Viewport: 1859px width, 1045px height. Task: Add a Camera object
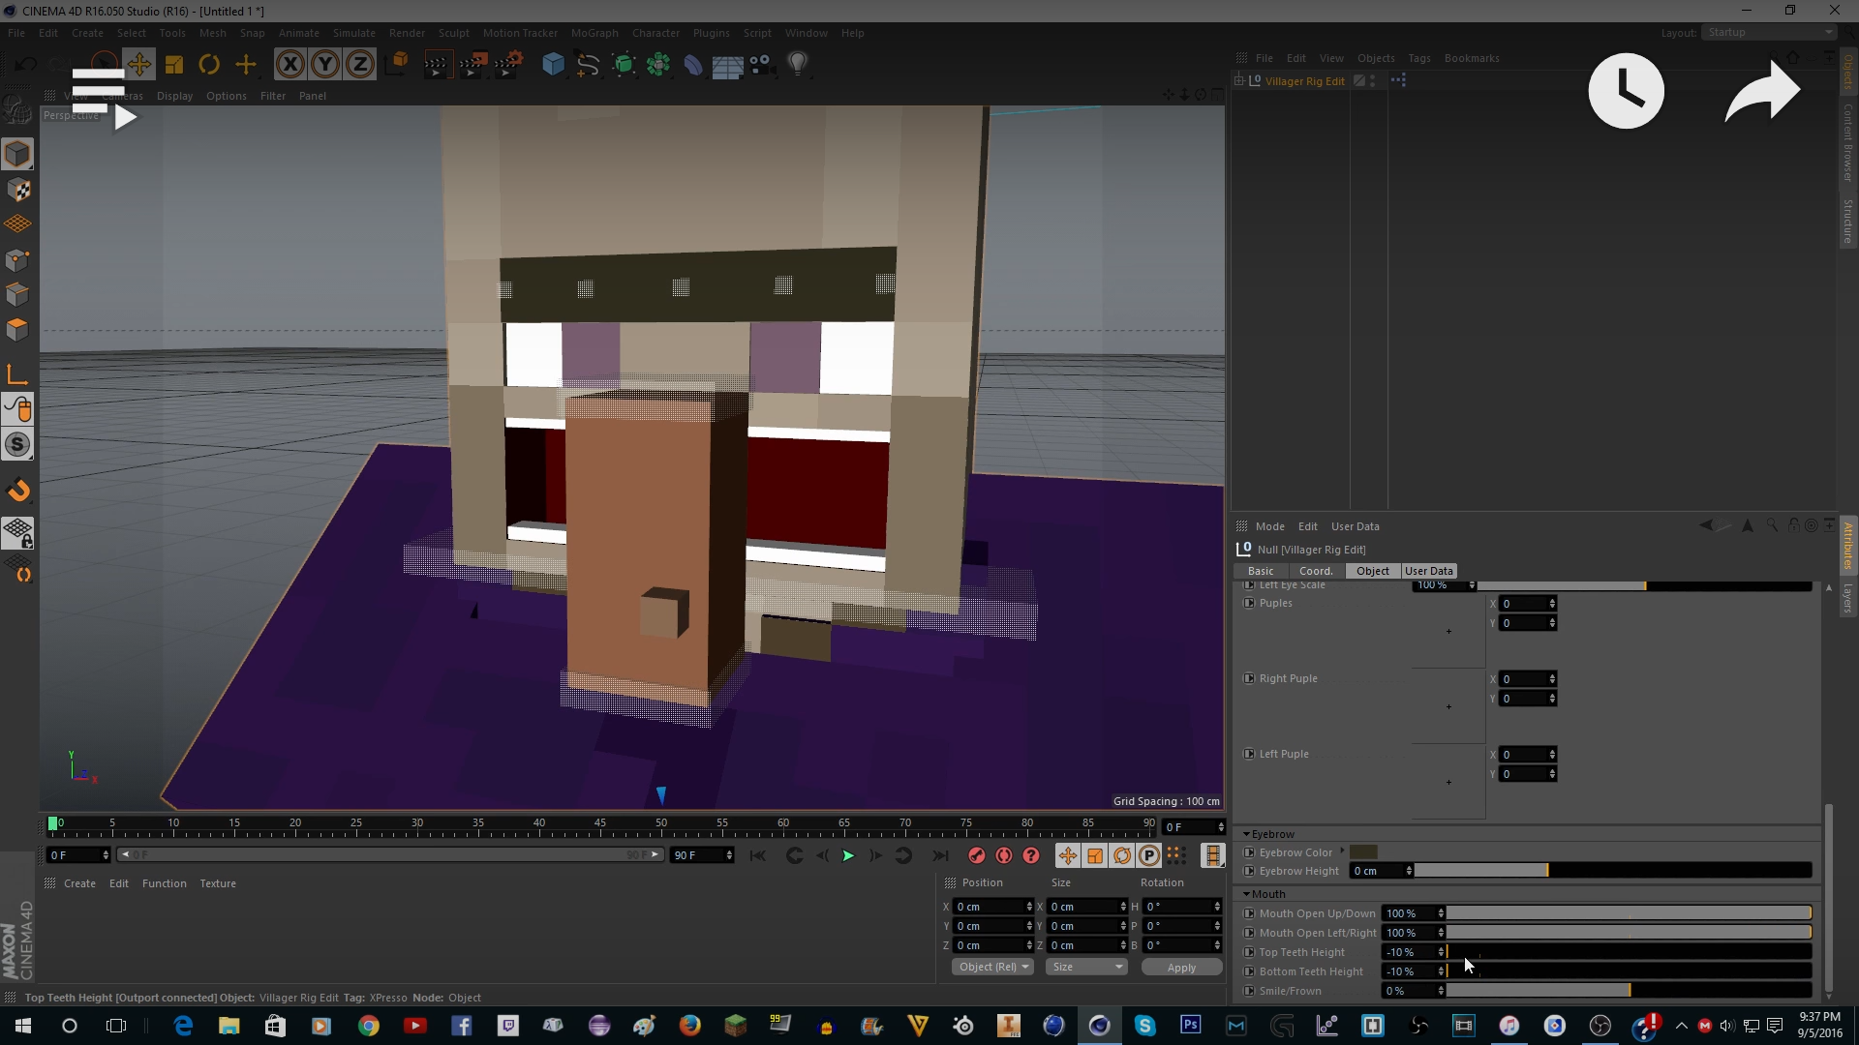tap(762, 65)
